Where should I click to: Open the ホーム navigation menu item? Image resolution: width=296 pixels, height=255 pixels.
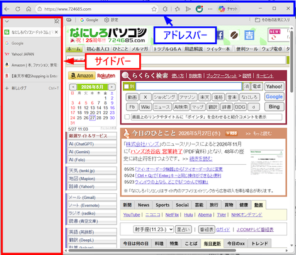[74, 49]
